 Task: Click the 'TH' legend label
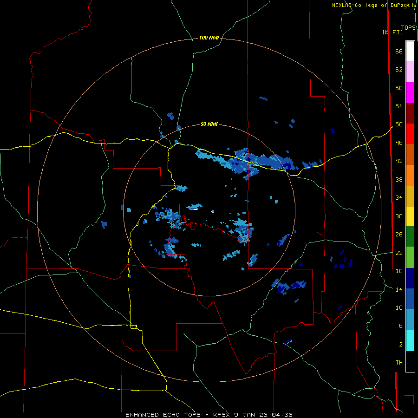399,363
